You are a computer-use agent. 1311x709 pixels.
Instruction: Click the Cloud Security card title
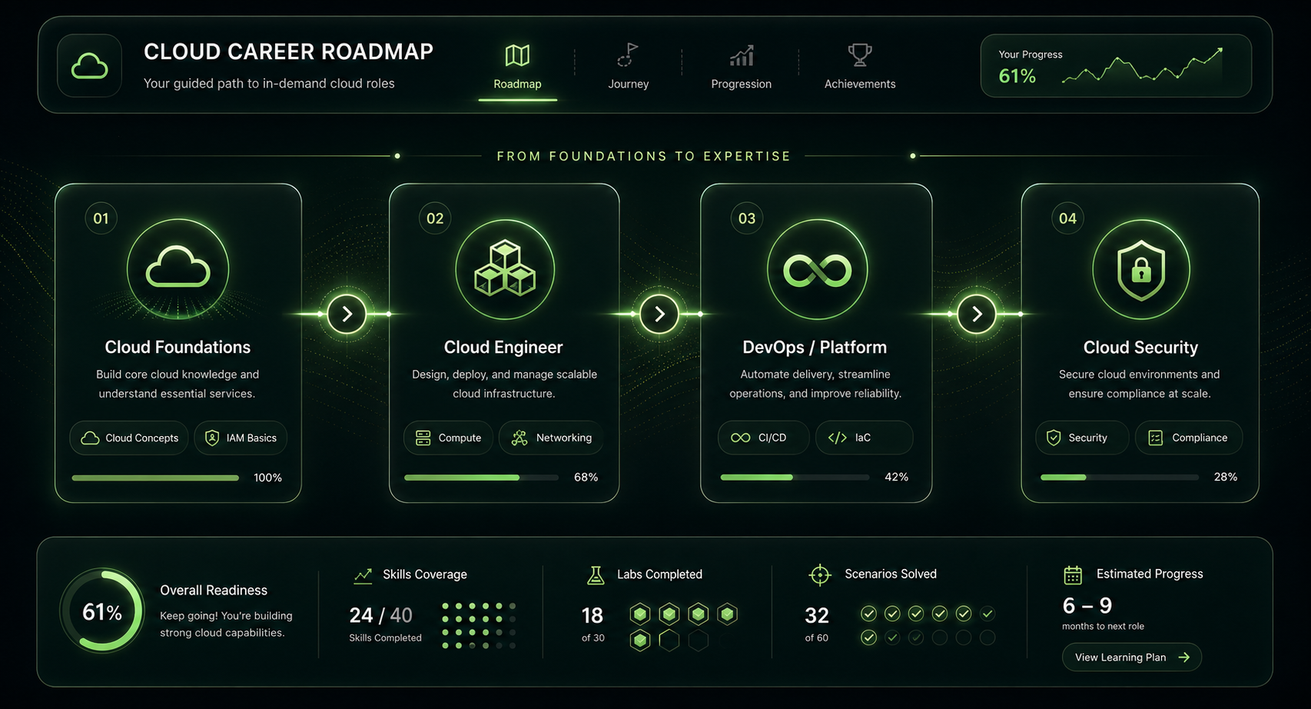1140,348
